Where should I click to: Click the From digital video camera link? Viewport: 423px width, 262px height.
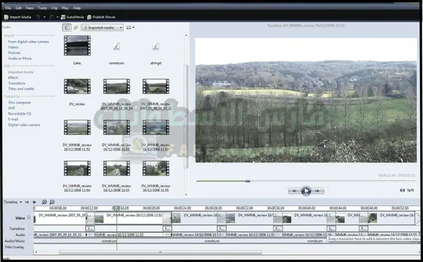(x=28, y=42)
